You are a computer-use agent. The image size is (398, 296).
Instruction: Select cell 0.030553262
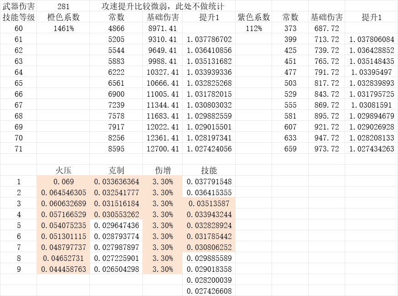[116, 214]
